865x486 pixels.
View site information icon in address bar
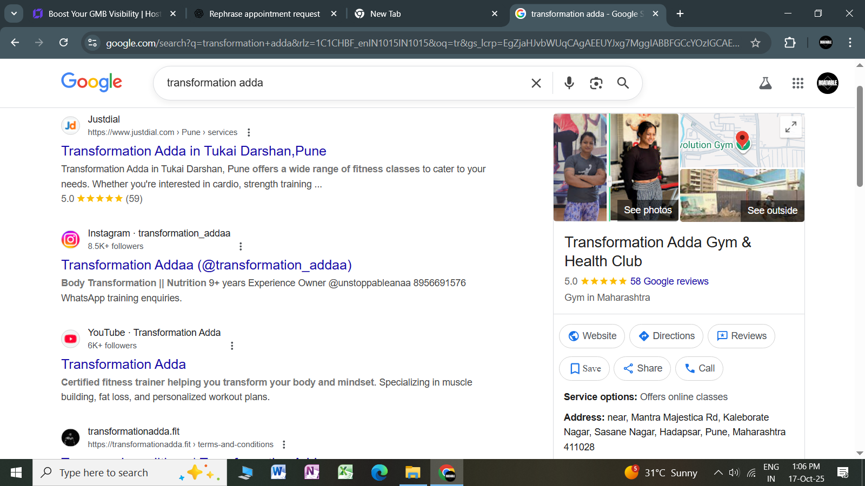(x=92, y=43)
